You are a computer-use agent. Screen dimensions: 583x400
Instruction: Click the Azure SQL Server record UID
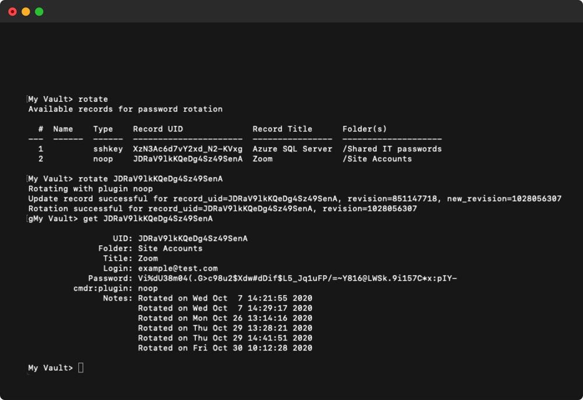point(187,149)
